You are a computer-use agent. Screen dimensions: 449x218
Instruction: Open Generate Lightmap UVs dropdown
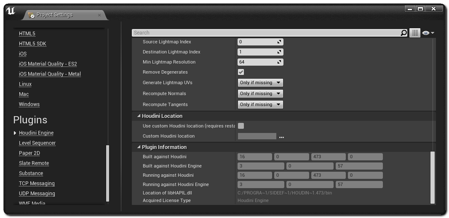260,82
